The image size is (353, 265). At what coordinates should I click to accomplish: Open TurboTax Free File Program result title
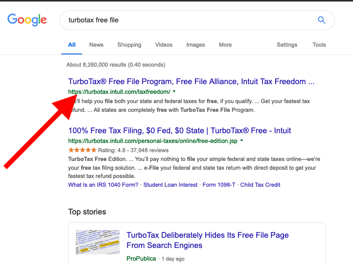(191, 82)
